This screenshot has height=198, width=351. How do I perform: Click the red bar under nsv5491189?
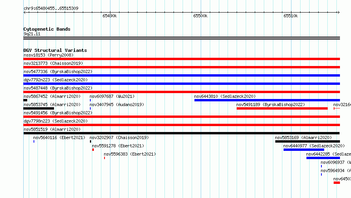pyautogui.click(x=282, y=108)
